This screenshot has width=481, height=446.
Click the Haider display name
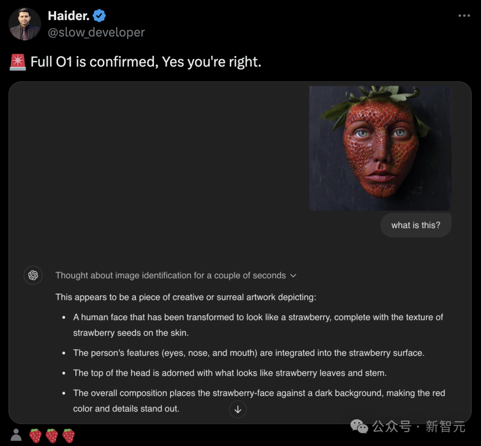[69, 16]
